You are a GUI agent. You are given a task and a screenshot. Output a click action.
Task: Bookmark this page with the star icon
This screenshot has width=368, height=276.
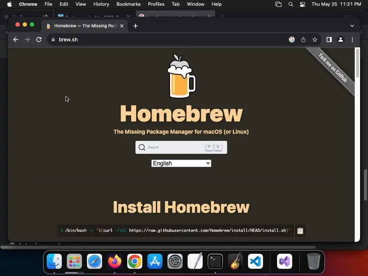click(315, 40)
